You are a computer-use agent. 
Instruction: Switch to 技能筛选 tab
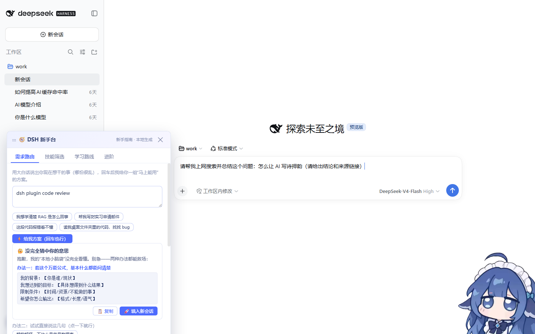(x=55, y=157)
